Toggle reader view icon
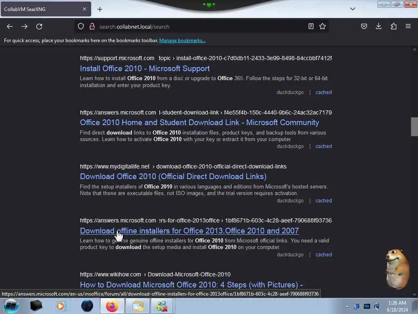The height and width of the screenshot is (314, 418). pos(311,27)
